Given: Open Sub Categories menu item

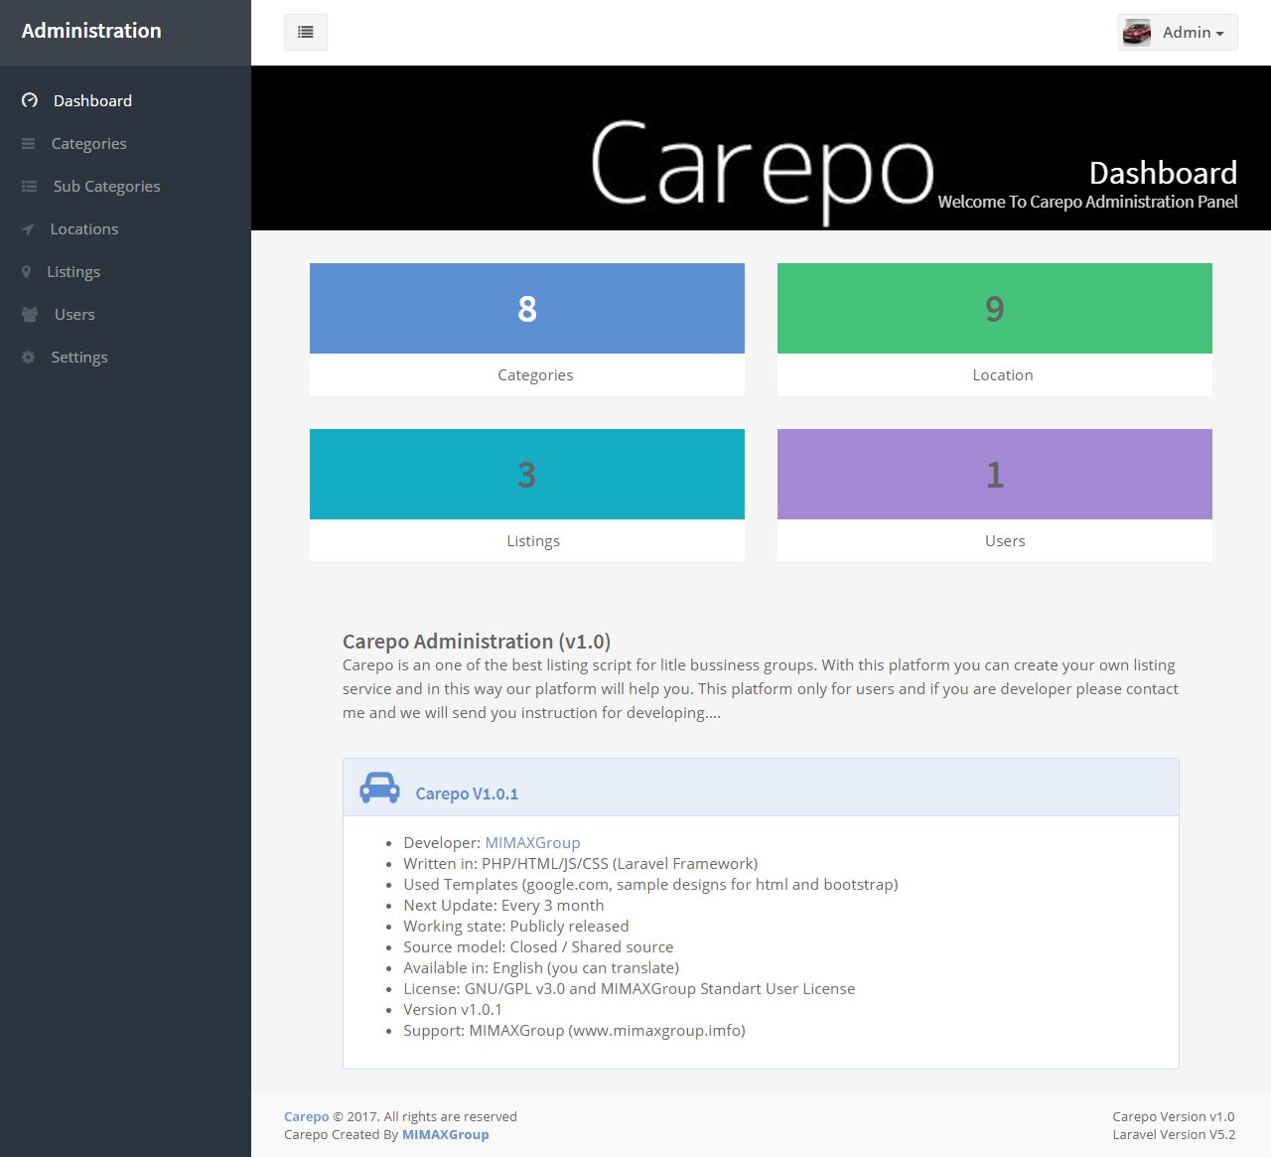Looking at the screenshot, I should point(125,186).
